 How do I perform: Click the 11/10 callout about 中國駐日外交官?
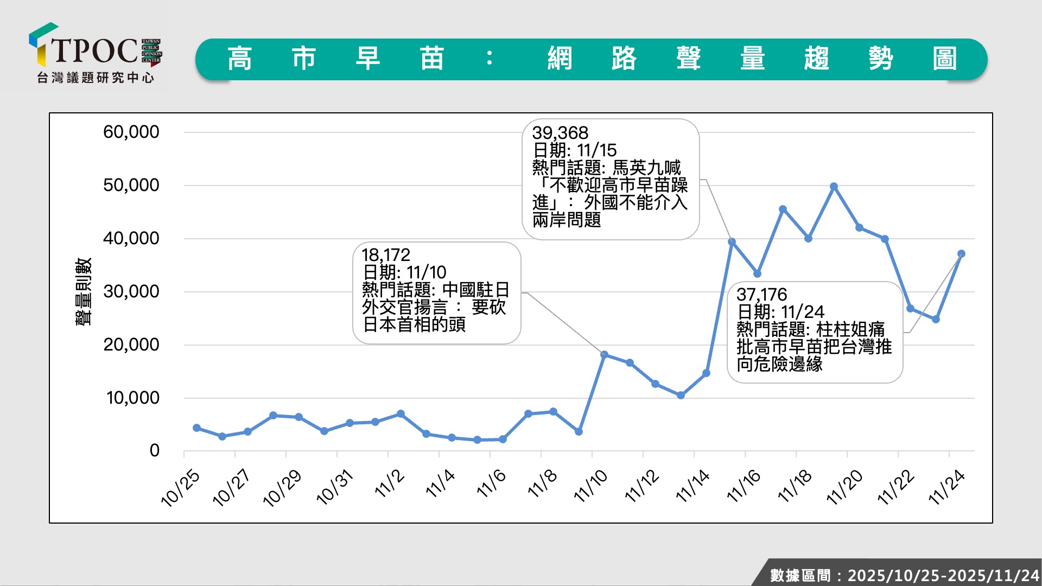coord(436,293)
